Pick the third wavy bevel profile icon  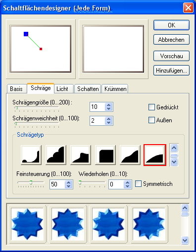click(81, 155)
